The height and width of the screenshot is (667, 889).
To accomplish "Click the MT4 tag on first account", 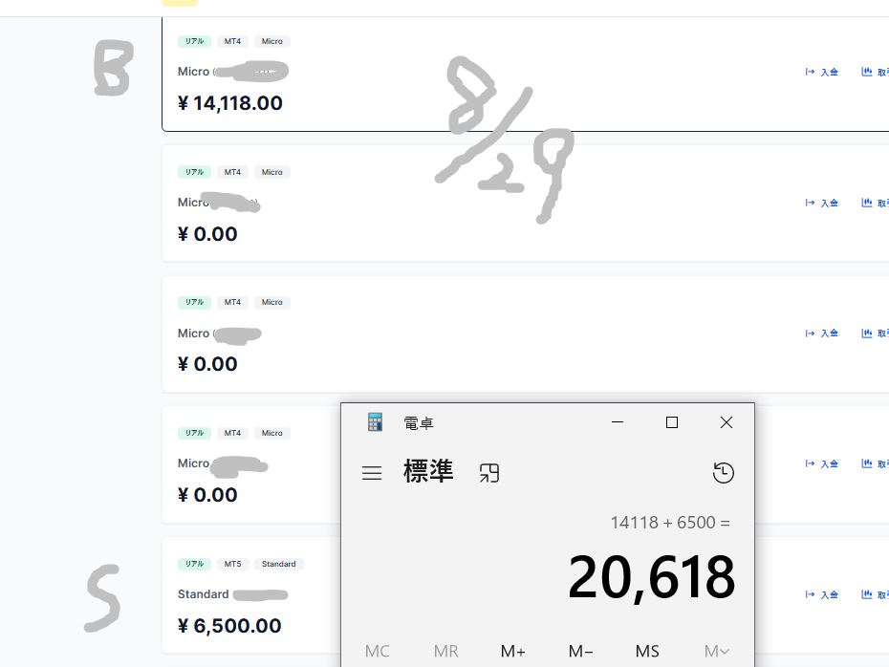I will click(x=232, y=41).
